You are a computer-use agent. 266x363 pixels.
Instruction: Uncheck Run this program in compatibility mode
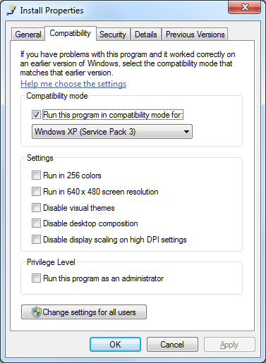tap(36, 115)
